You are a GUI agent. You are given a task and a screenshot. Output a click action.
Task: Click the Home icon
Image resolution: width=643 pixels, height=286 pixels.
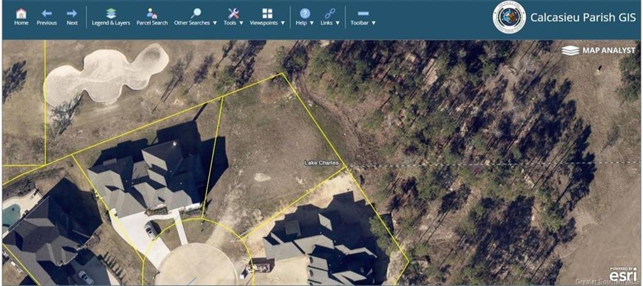(21, 13)
